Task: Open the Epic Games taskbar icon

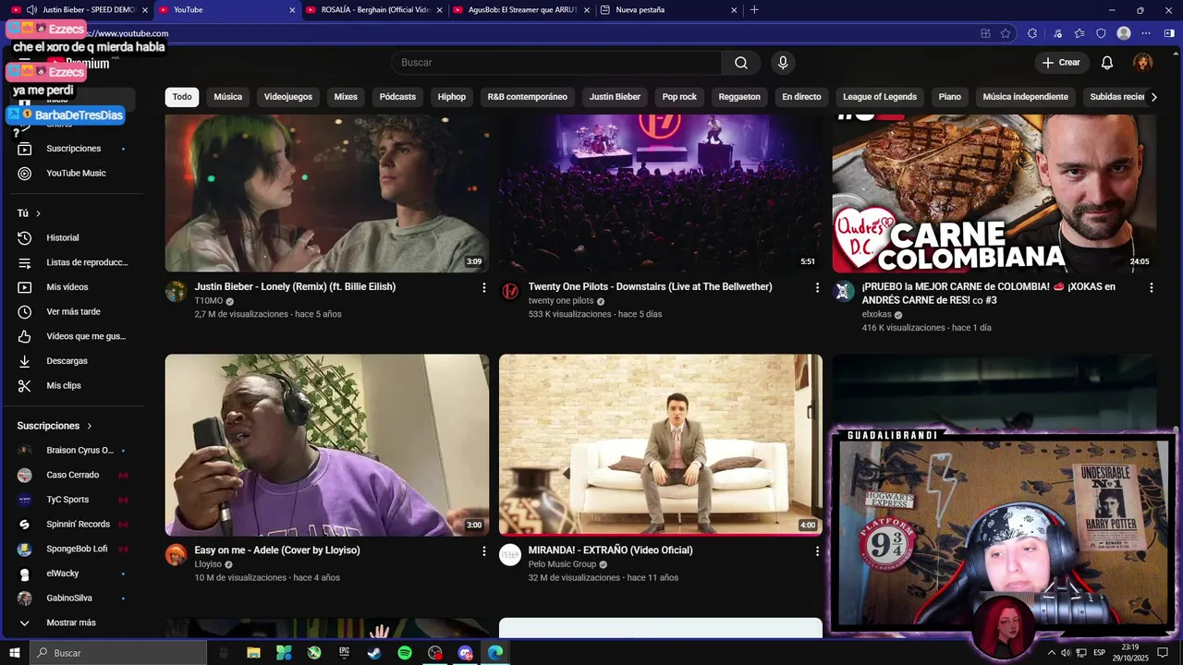Action: tap(344, 653)
